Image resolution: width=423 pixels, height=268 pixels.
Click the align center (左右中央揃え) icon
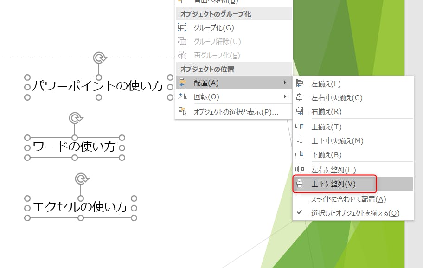(300, 97)
